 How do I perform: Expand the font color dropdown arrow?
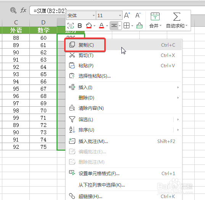tap(107, 26)
